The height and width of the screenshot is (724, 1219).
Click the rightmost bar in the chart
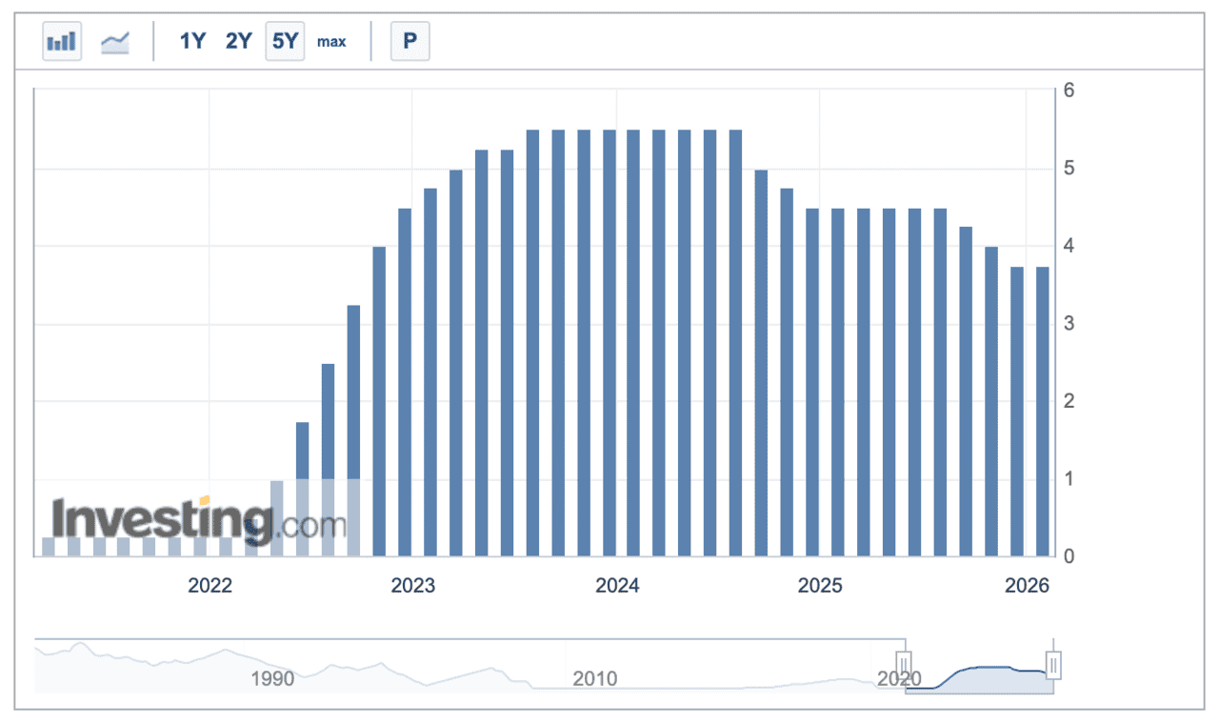[1042, 411]
